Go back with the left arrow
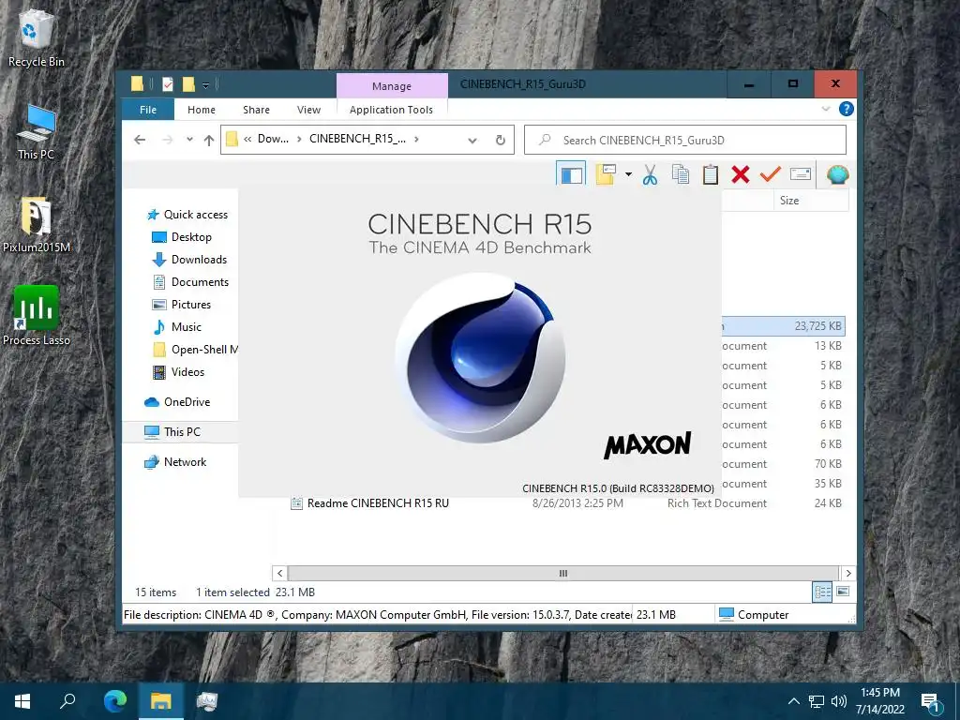This screenshot has height=720, width=960. [x=140, y=140]
